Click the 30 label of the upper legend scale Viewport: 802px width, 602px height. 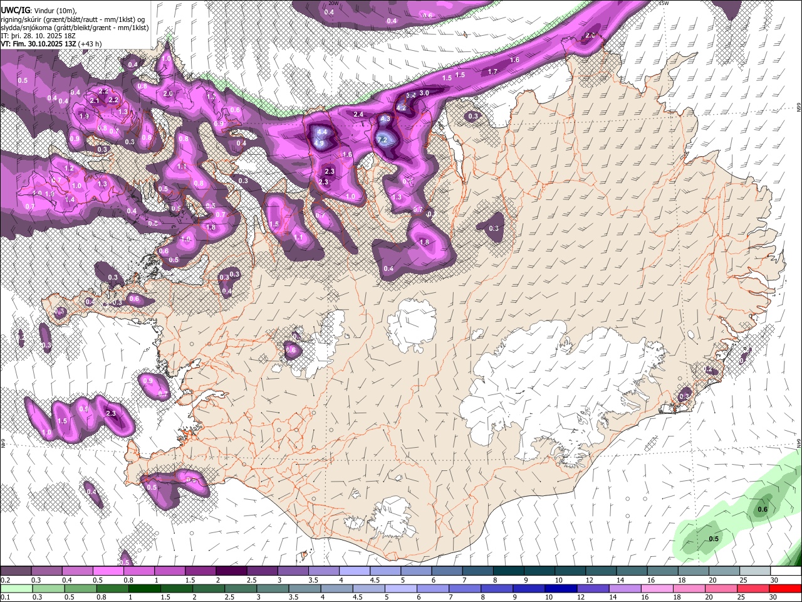tap(774, 580)
